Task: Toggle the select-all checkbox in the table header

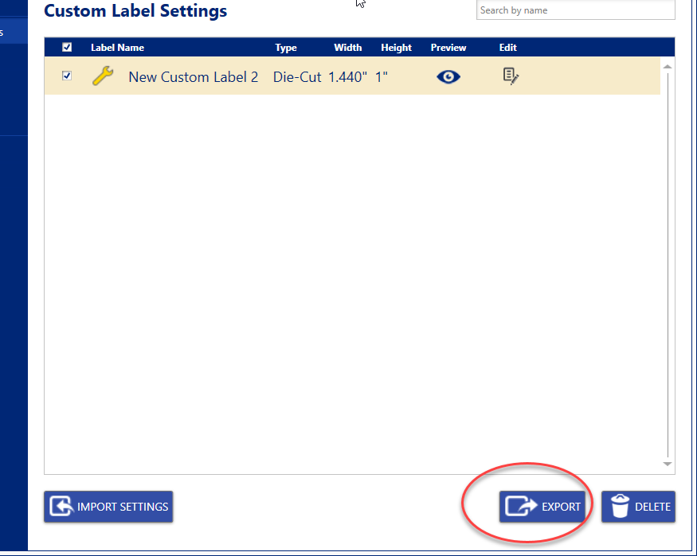Action: click(67, 48)
